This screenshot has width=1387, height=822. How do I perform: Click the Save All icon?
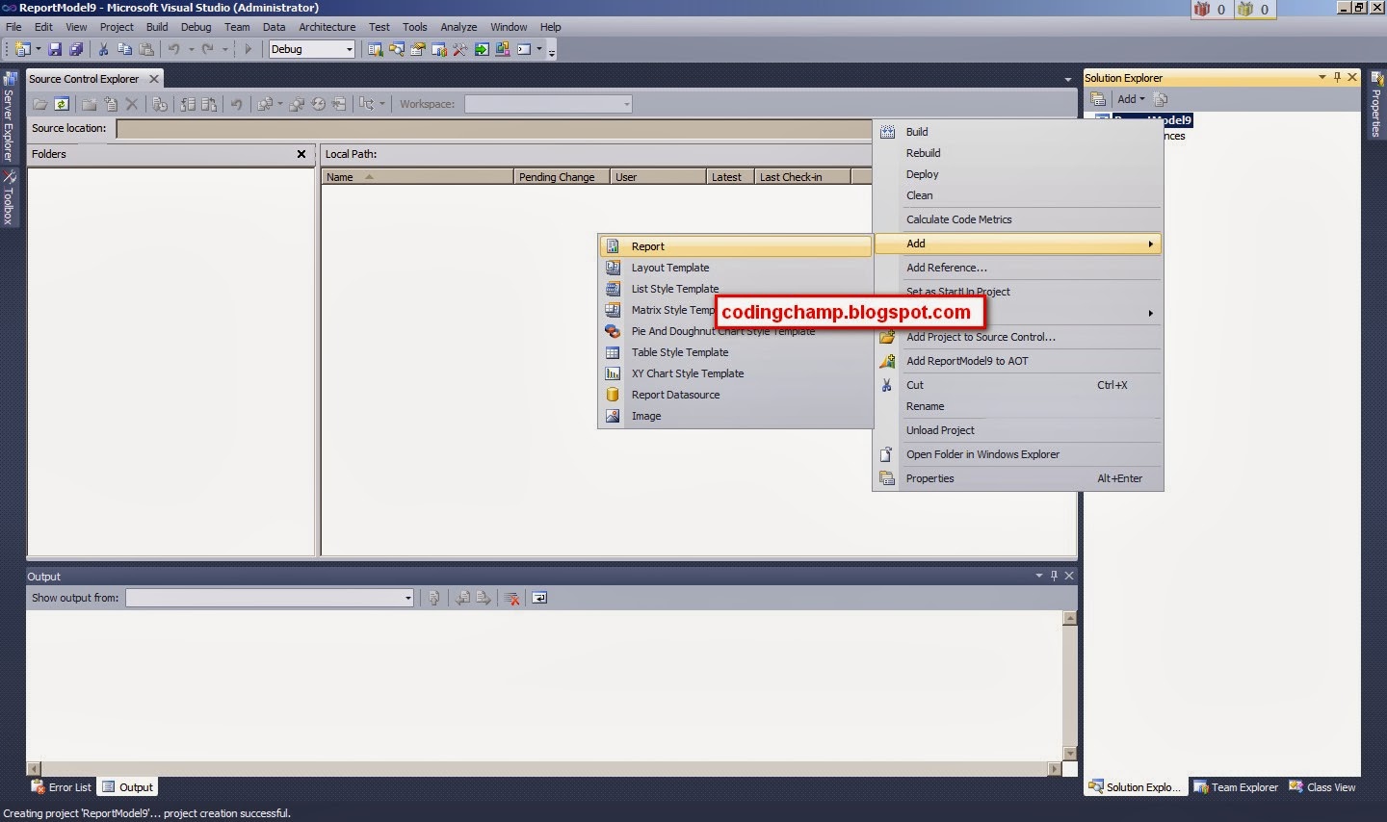pyautogui.click(x=76, y=49)
